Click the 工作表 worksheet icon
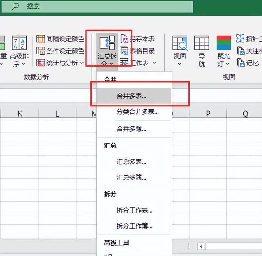The width and height of the screenshot is (262, 256). pos(124,63)
